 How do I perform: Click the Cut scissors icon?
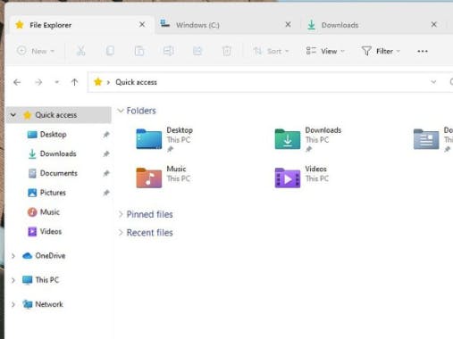(80, 51)
